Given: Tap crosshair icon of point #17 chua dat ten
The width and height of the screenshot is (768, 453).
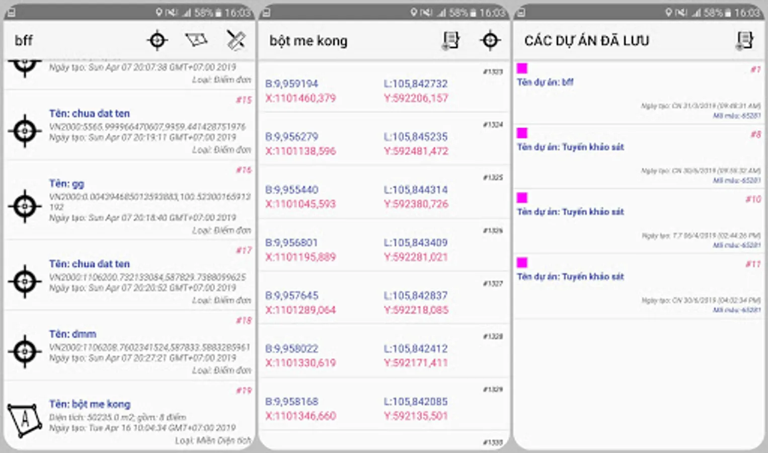Looking at the screenshot, I should click(x=25, y=281).
